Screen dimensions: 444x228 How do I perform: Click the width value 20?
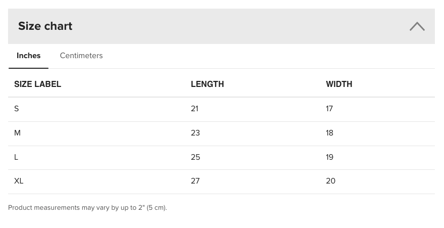click(x=330, y=181)
